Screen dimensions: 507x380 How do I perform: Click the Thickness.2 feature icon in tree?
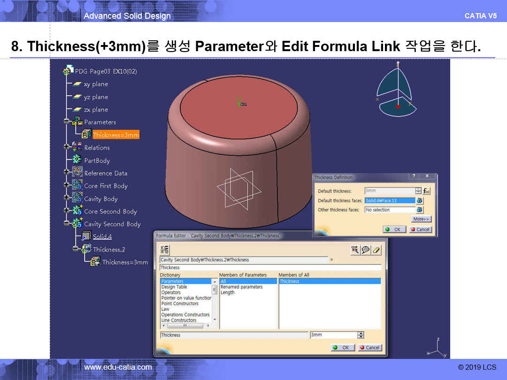86,249
